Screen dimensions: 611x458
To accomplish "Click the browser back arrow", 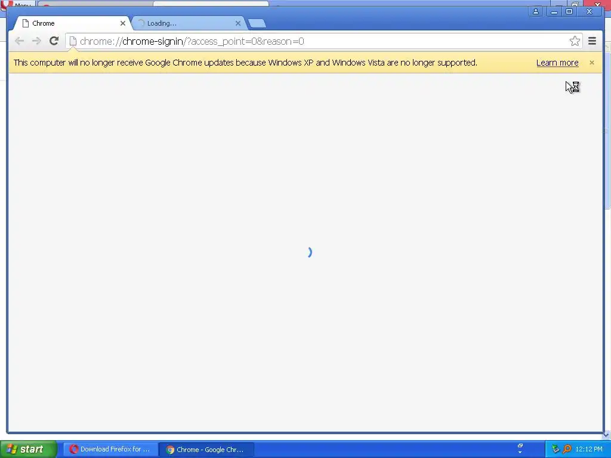I will pos(19,41).
